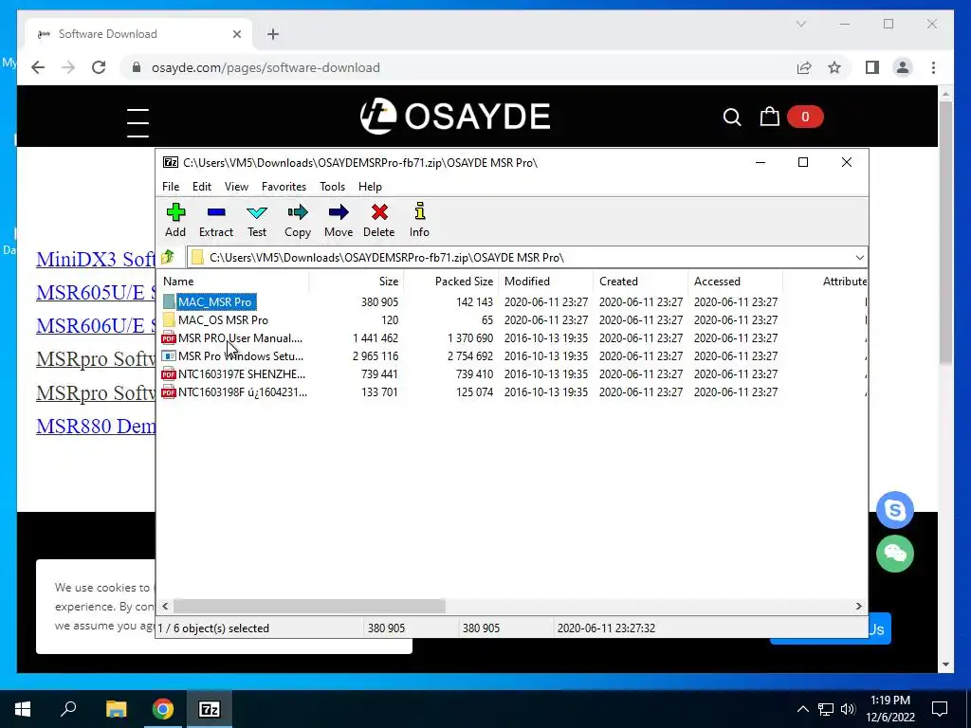Open the MiniDX3 software link

pyautogui.click(x=96, y=259)
